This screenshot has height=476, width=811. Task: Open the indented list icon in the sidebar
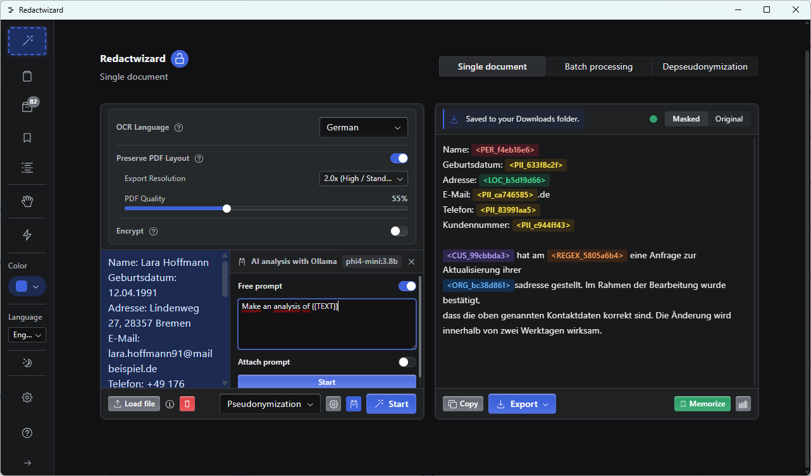point(27,168)
